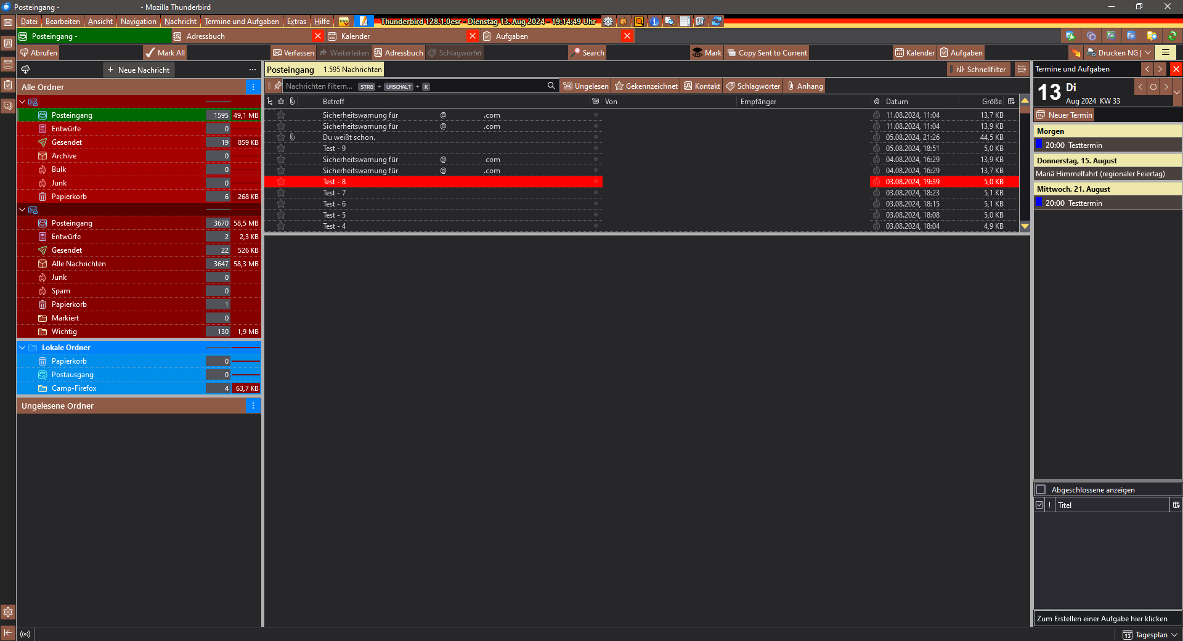1183x641 pixels.
Task: Star the Test - 9 message
Action: pyautogui.click(x=281, y=149)
